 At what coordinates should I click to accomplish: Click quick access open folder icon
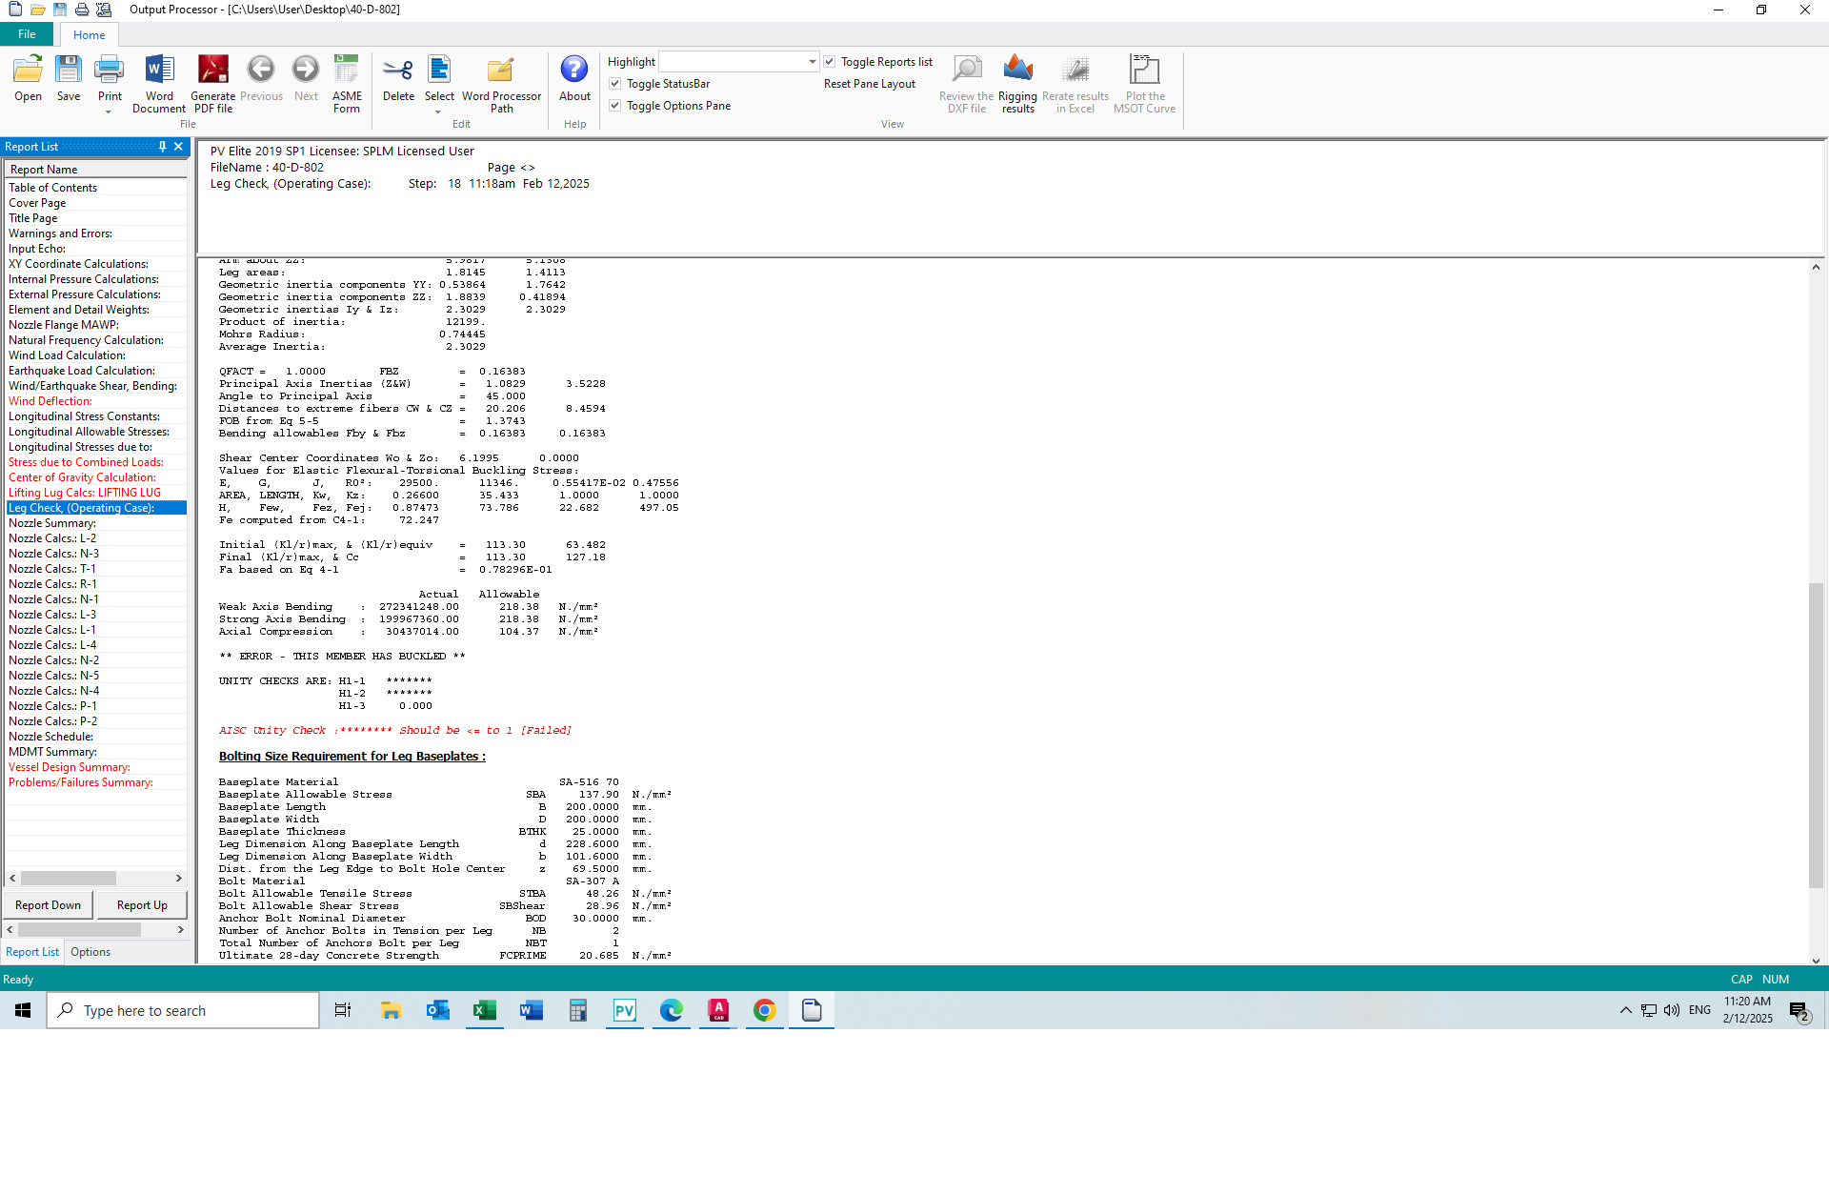click(x=37, y=10)
